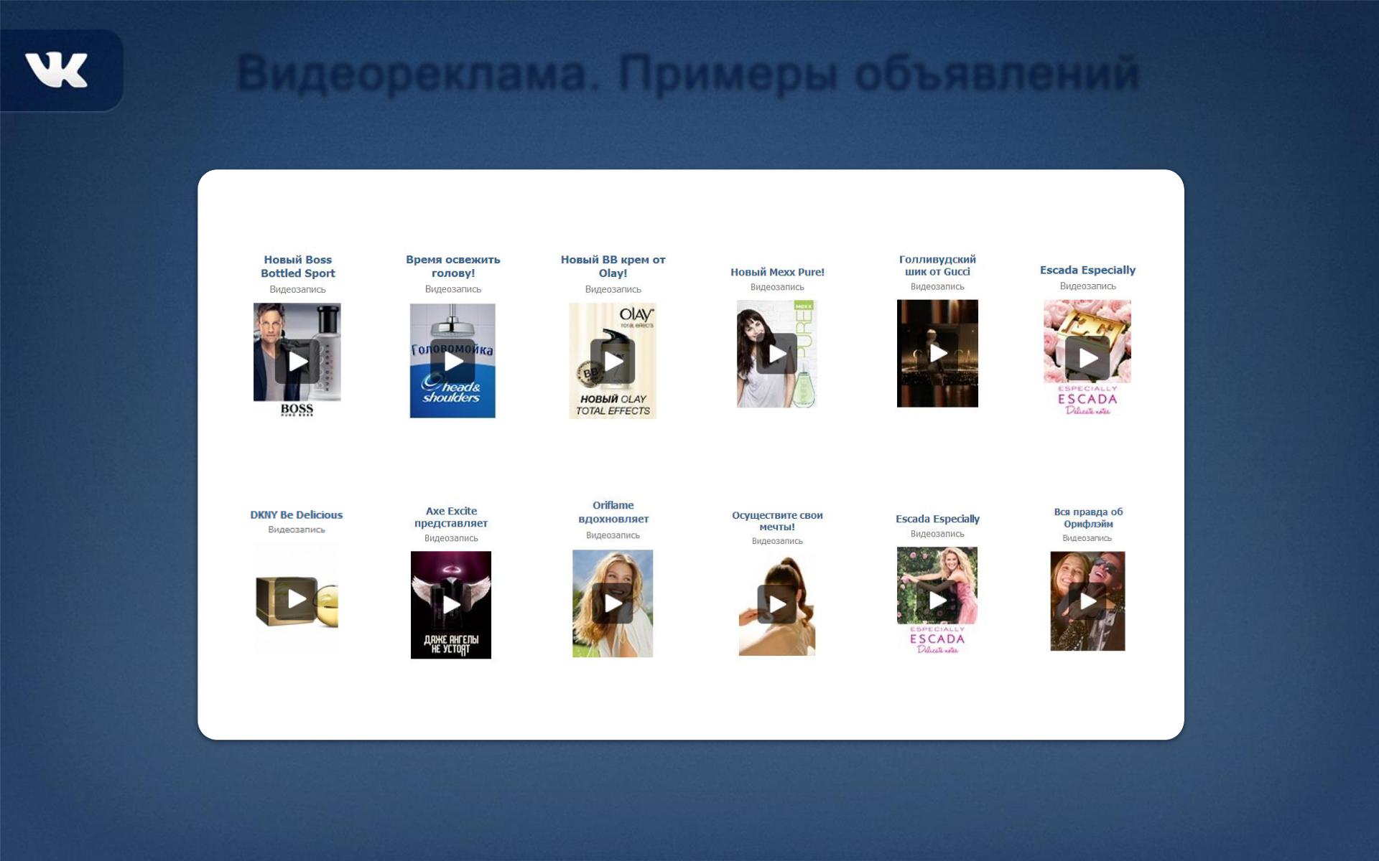Screen dimensions: 1379x861
Task: Click the VK logo icon
Action: [56, 70]
